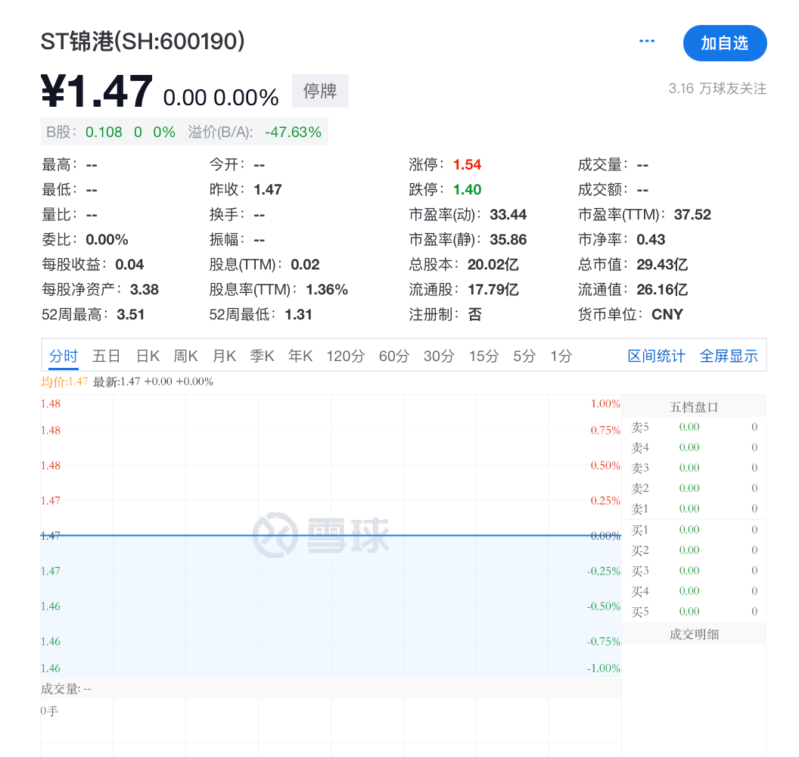Click 全屏显示 to show fullscreen chart
This screenshot has width=799, height=757.
pyautogui.click(x=729, y=356)
